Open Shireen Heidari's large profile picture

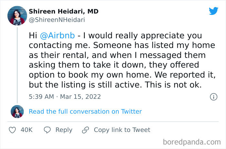pos(17,15)
